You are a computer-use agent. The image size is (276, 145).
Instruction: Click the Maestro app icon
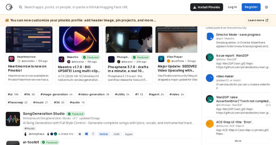tap(61, 59)
